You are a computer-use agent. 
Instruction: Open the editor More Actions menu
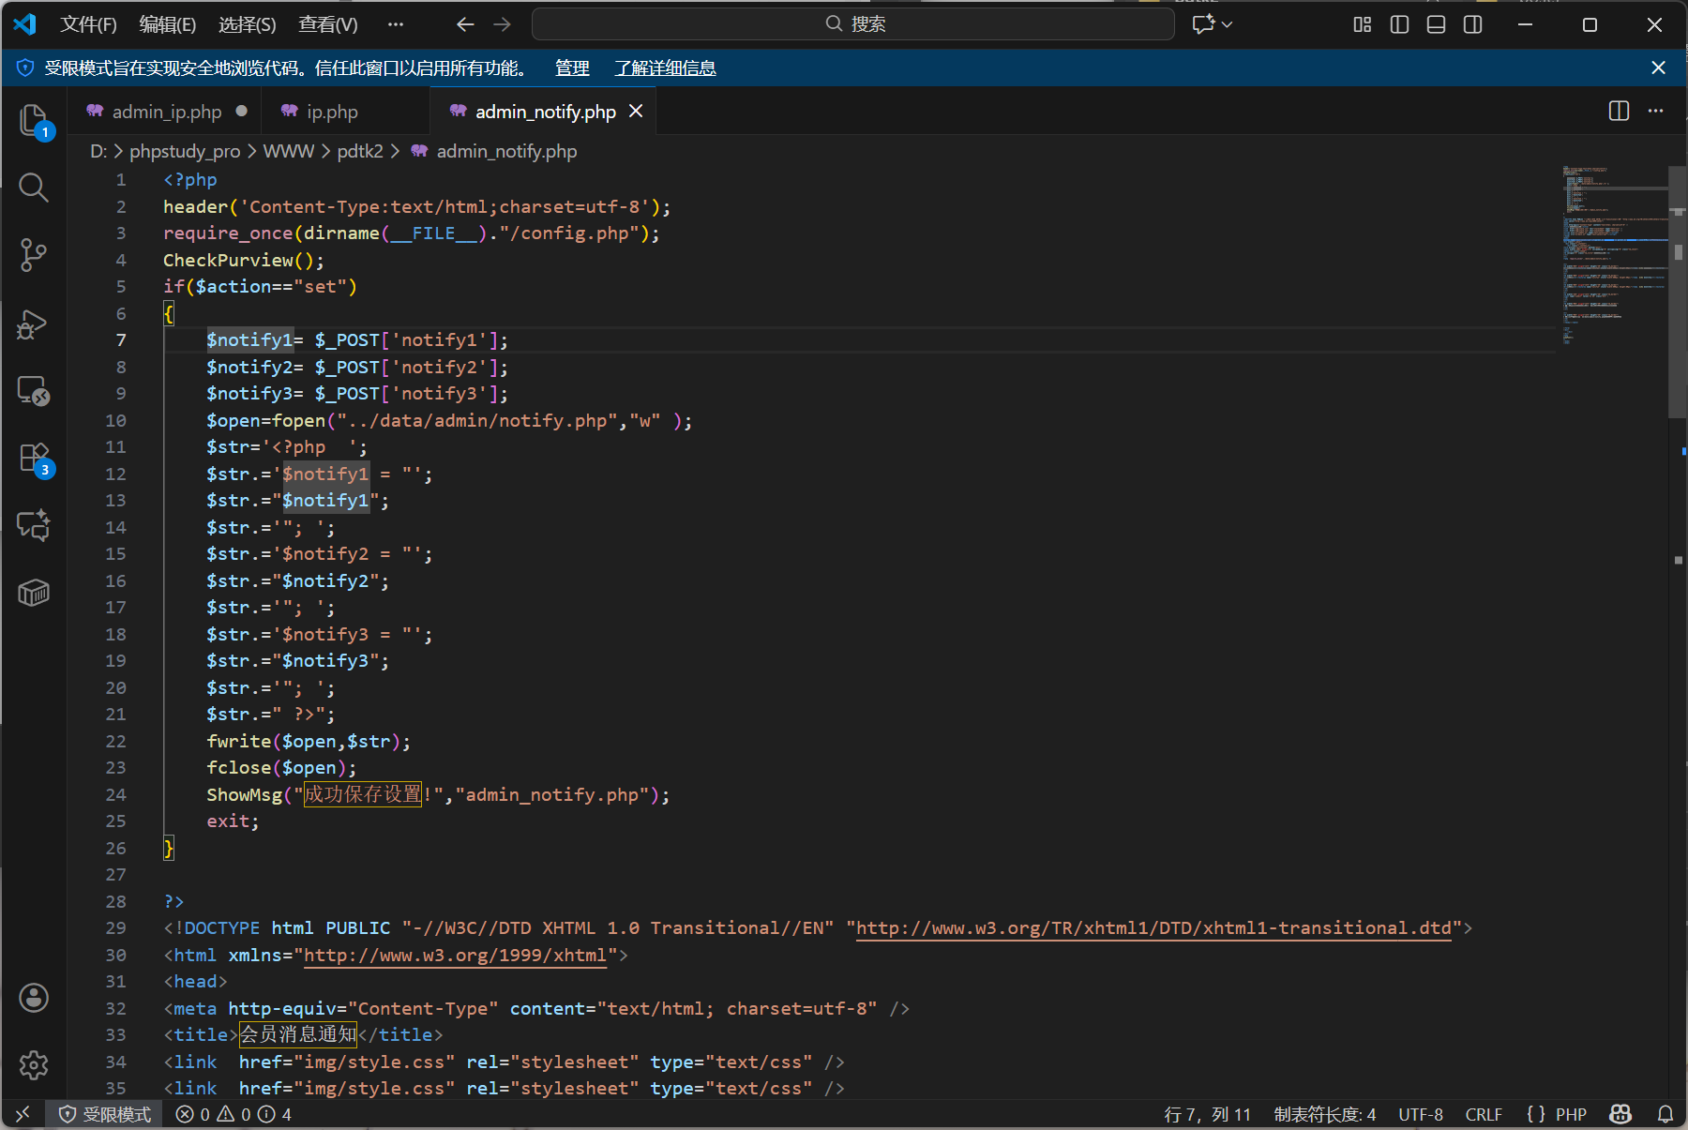[x=1656, y=111]
